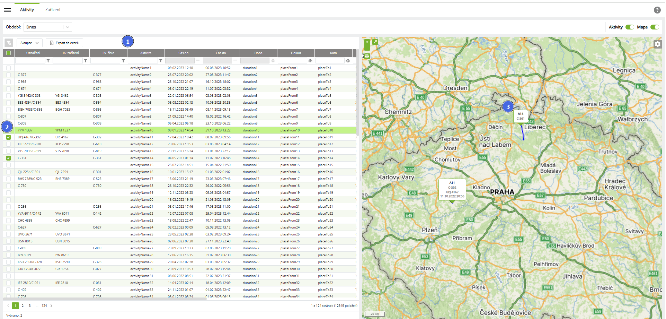666x319 pixels.
Task: Click Export do excelu button
Action: pyautogui.click(x=64, y=43)
